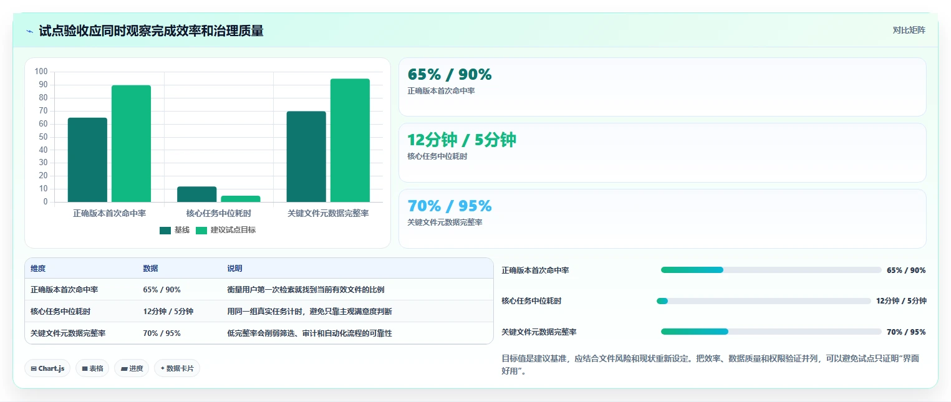This screenshot has height=402, width=951.
Task: Click the table value 12分钟 / 5分钟
Action: [x=168, y=312]
